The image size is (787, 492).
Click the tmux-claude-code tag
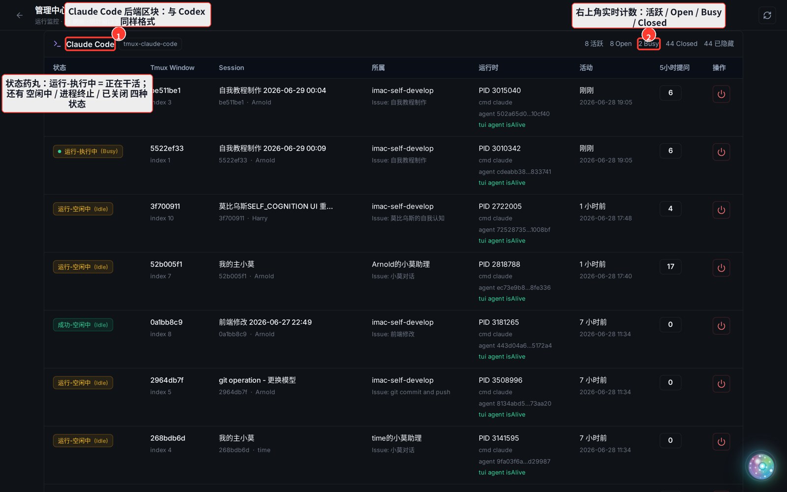[150, 44]
